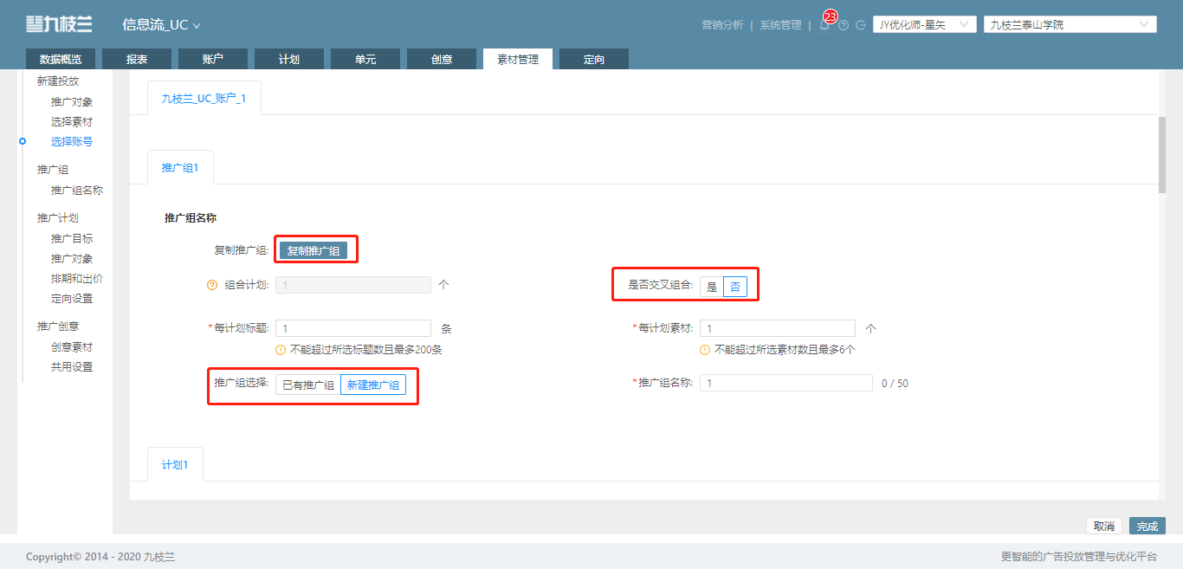Click the 完成 button
Image resolution: width=1183 pixels, height=569 pixels.
[1147, 527]
